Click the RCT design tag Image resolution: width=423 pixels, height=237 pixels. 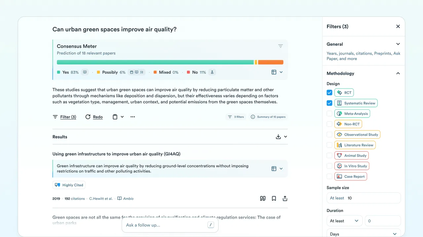pos(344,92)
